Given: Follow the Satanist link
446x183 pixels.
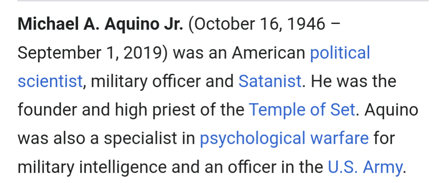Looking at the screenshot, I should tap(270, 81).
